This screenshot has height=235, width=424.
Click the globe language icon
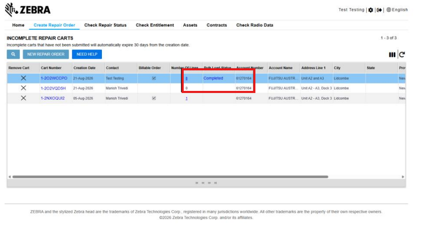coord(389,10)
